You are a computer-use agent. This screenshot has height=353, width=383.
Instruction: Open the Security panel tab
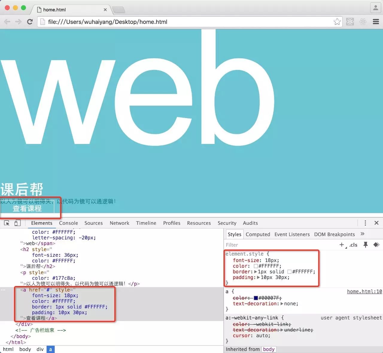[227, 223]
